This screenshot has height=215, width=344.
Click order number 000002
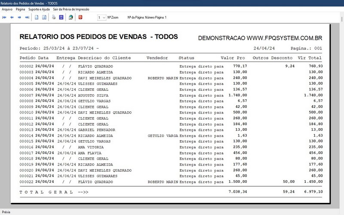point(26,66)
